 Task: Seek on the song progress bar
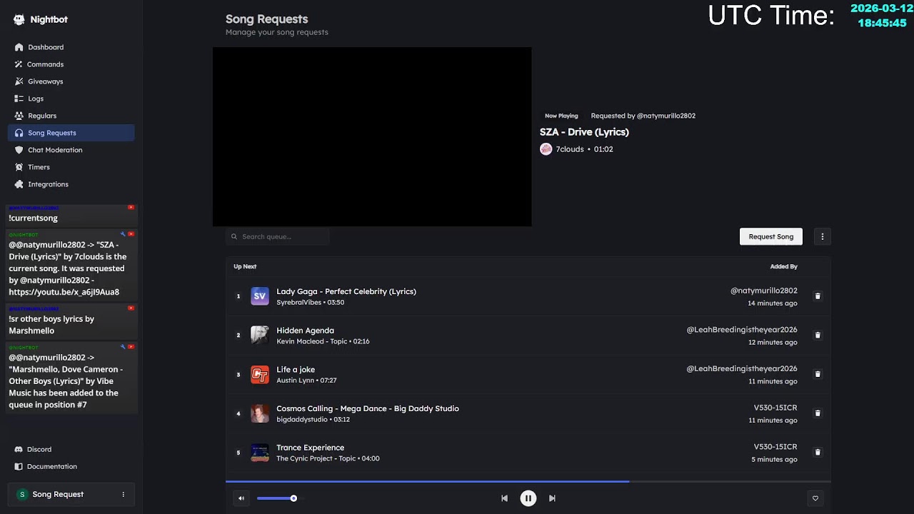528,482
